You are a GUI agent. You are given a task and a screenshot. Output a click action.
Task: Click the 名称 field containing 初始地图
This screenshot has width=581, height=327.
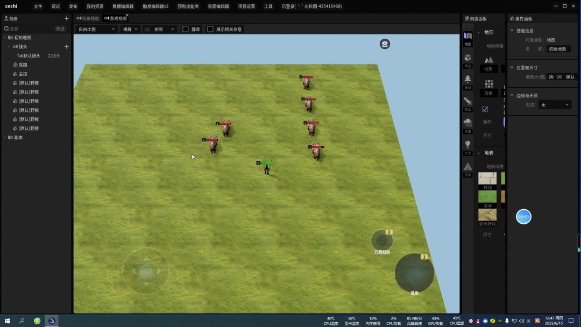point(559,49)
